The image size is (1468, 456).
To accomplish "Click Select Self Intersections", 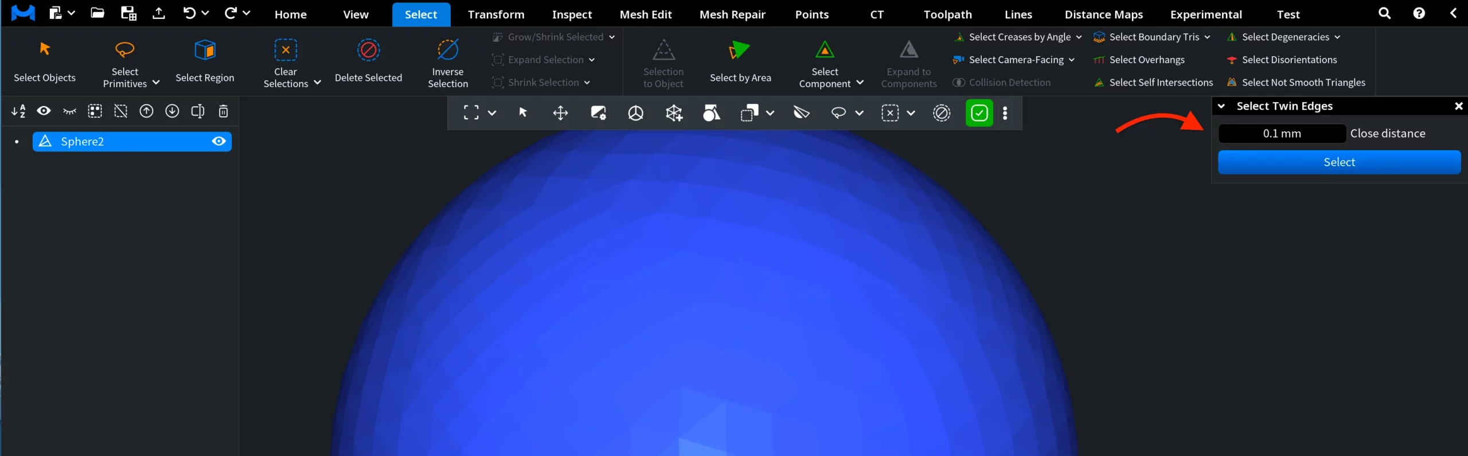I will pos(1153,83).
